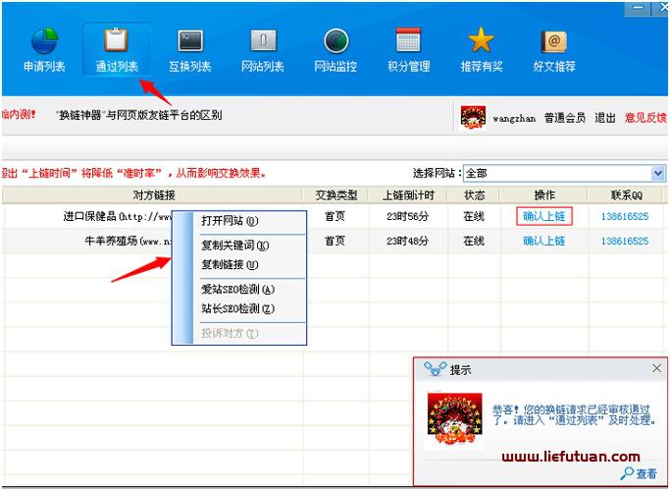Choose 爱站SEO检测 from context menu
The image size is (670, 491).
coord(237,290)
